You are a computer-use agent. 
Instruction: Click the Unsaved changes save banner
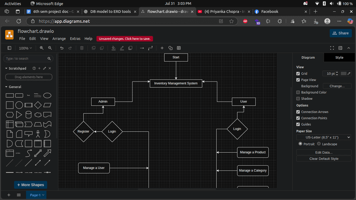point(125,39)
